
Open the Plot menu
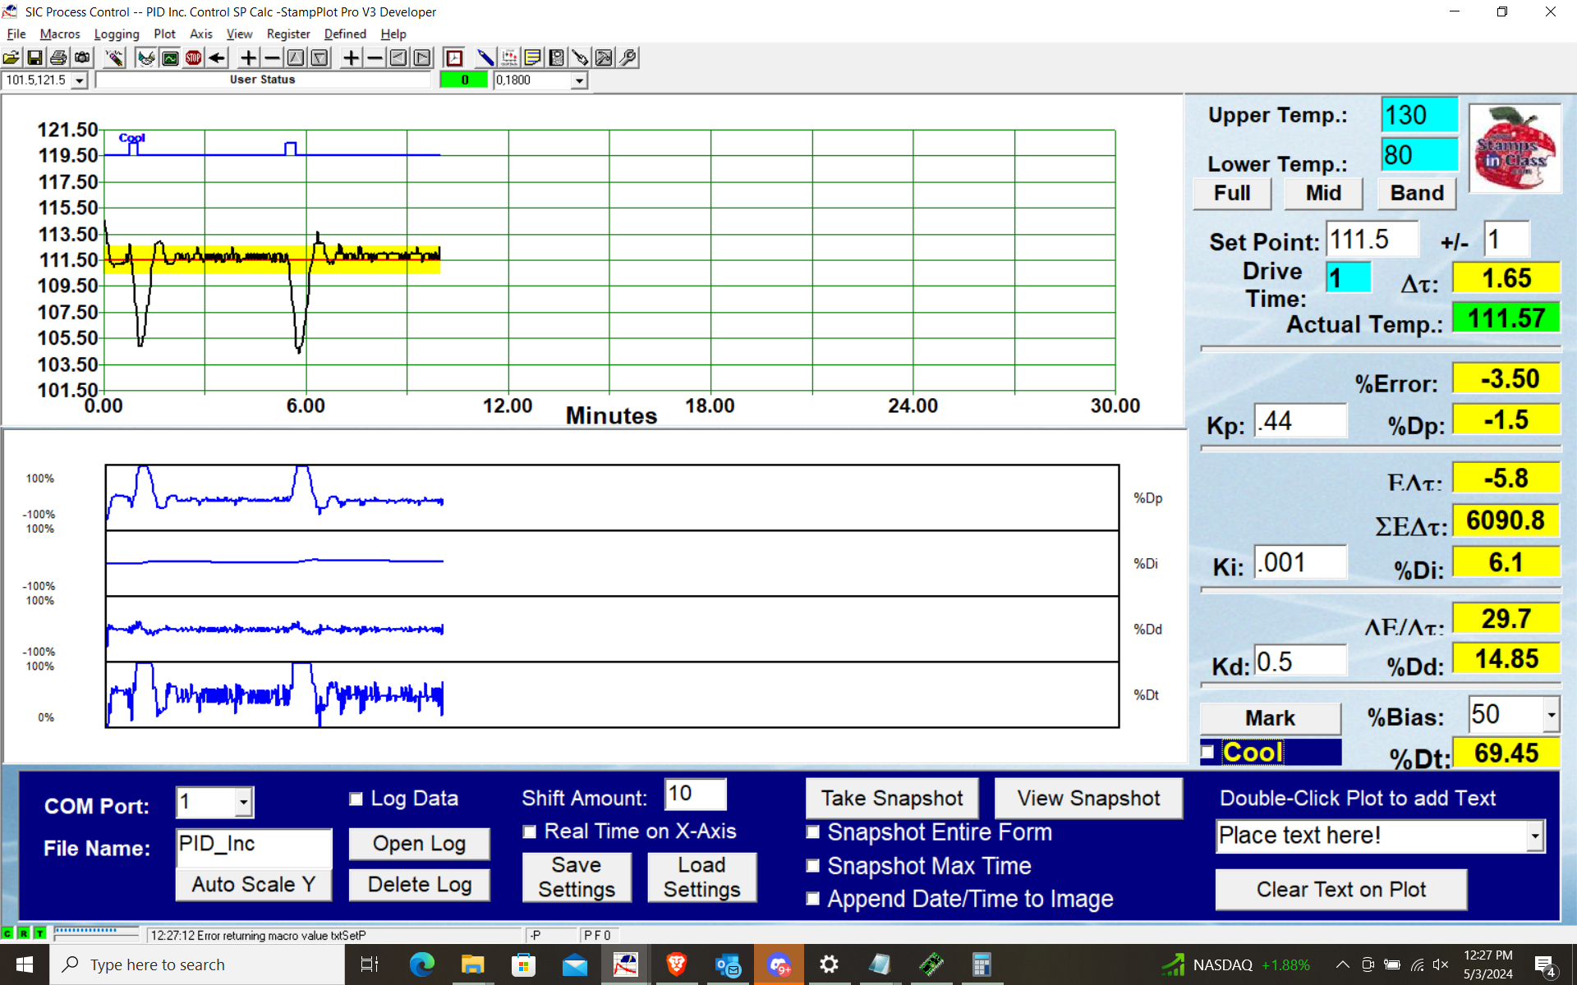[x=164, y=34]
